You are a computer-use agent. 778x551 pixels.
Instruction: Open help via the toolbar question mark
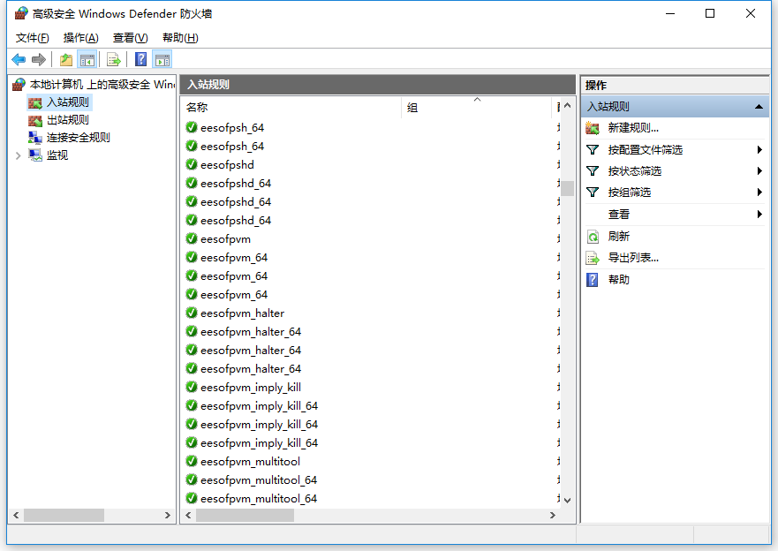click(141, 59)
